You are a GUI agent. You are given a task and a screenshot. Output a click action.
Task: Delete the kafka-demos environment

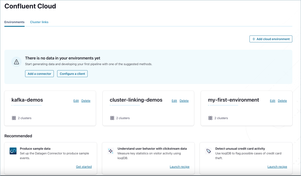point(86,101)
